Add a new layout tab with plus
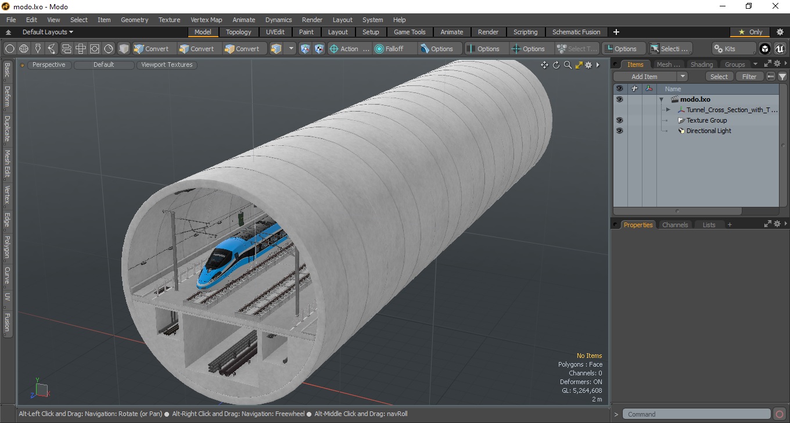The height and width of the screenshot is (423, 790). (616, 32)
